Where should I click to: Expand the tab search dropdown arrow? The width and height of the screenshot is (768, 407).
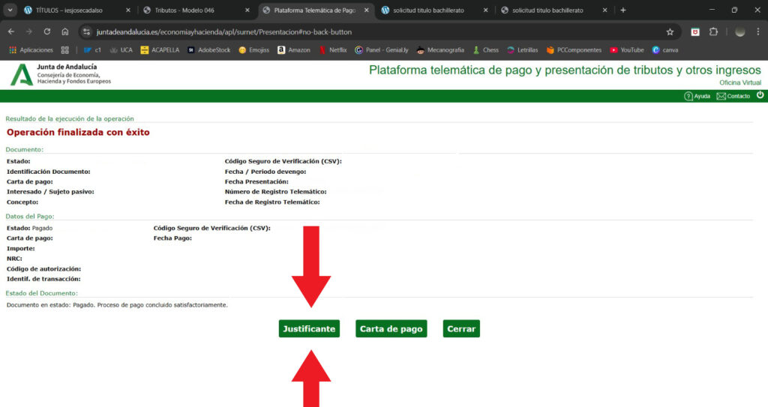click(10, 10)
